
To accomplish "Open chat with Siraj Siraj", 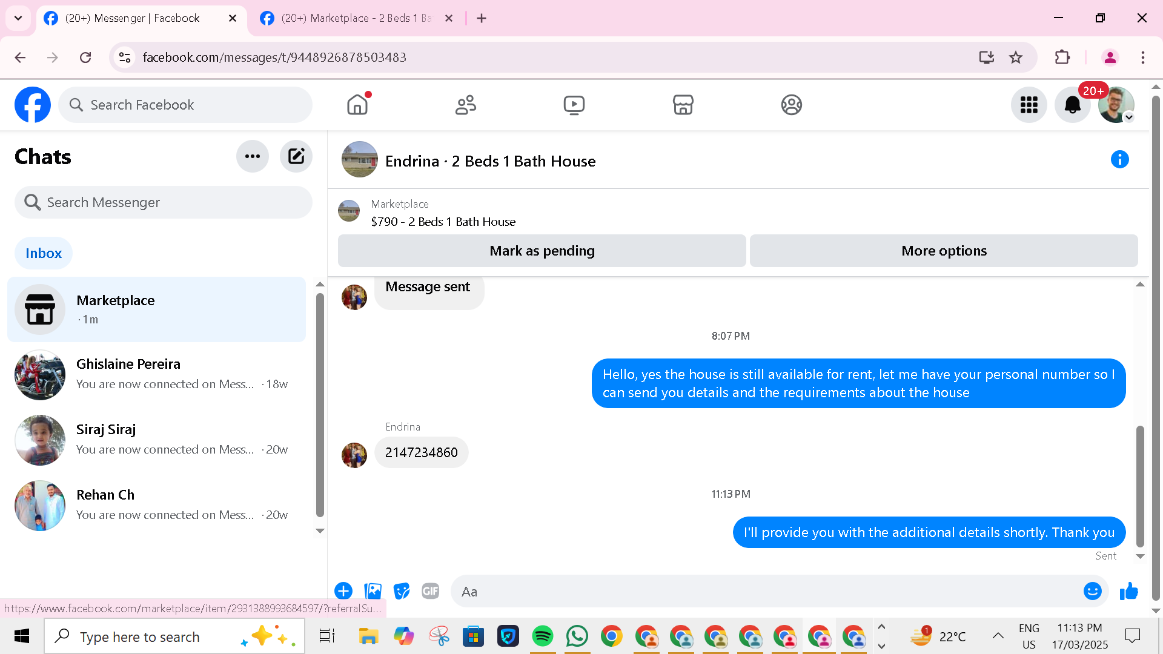I will click(x=156, y=440).
